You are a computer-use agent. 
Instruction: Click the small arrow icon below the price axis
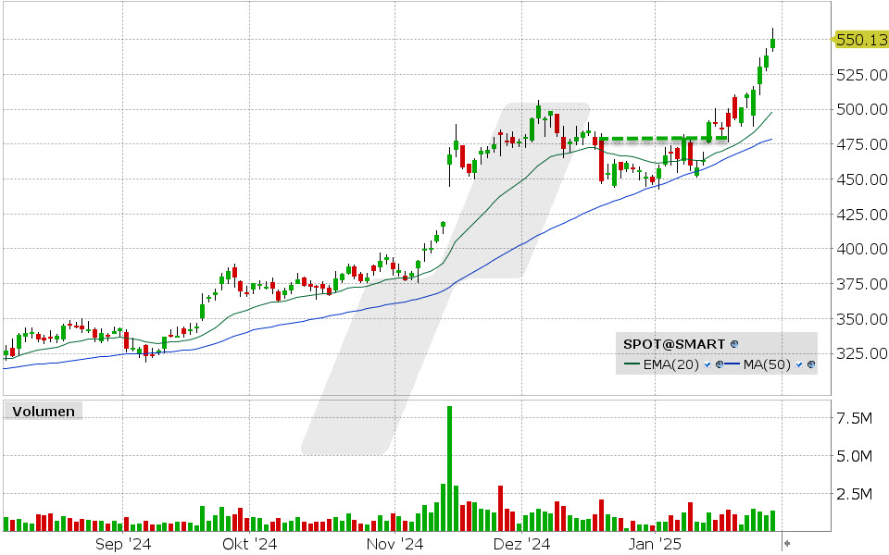click(787, 544)
